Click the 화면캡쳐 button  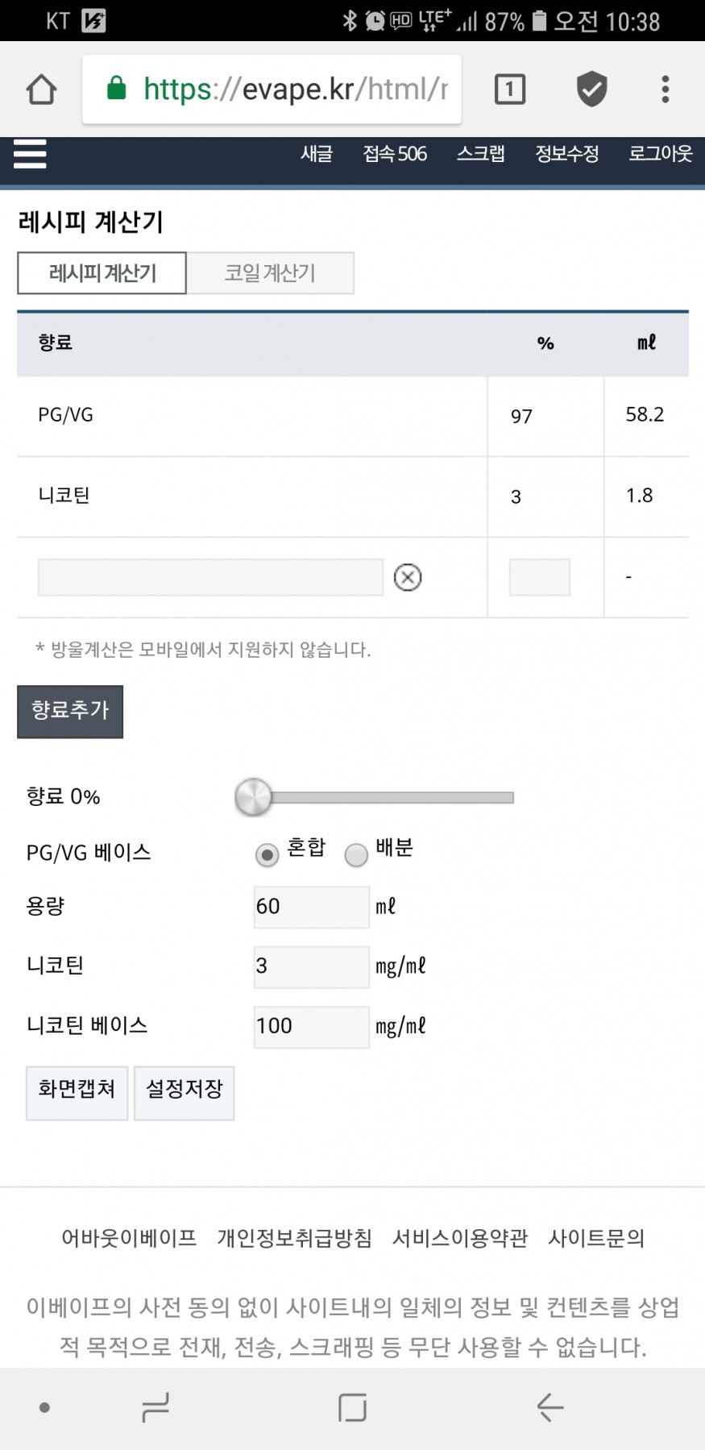coord(77,1093)
